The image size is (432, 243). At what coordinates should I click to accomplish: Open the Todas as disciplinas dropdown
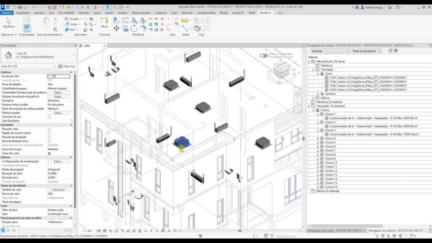tap(367, 51)
